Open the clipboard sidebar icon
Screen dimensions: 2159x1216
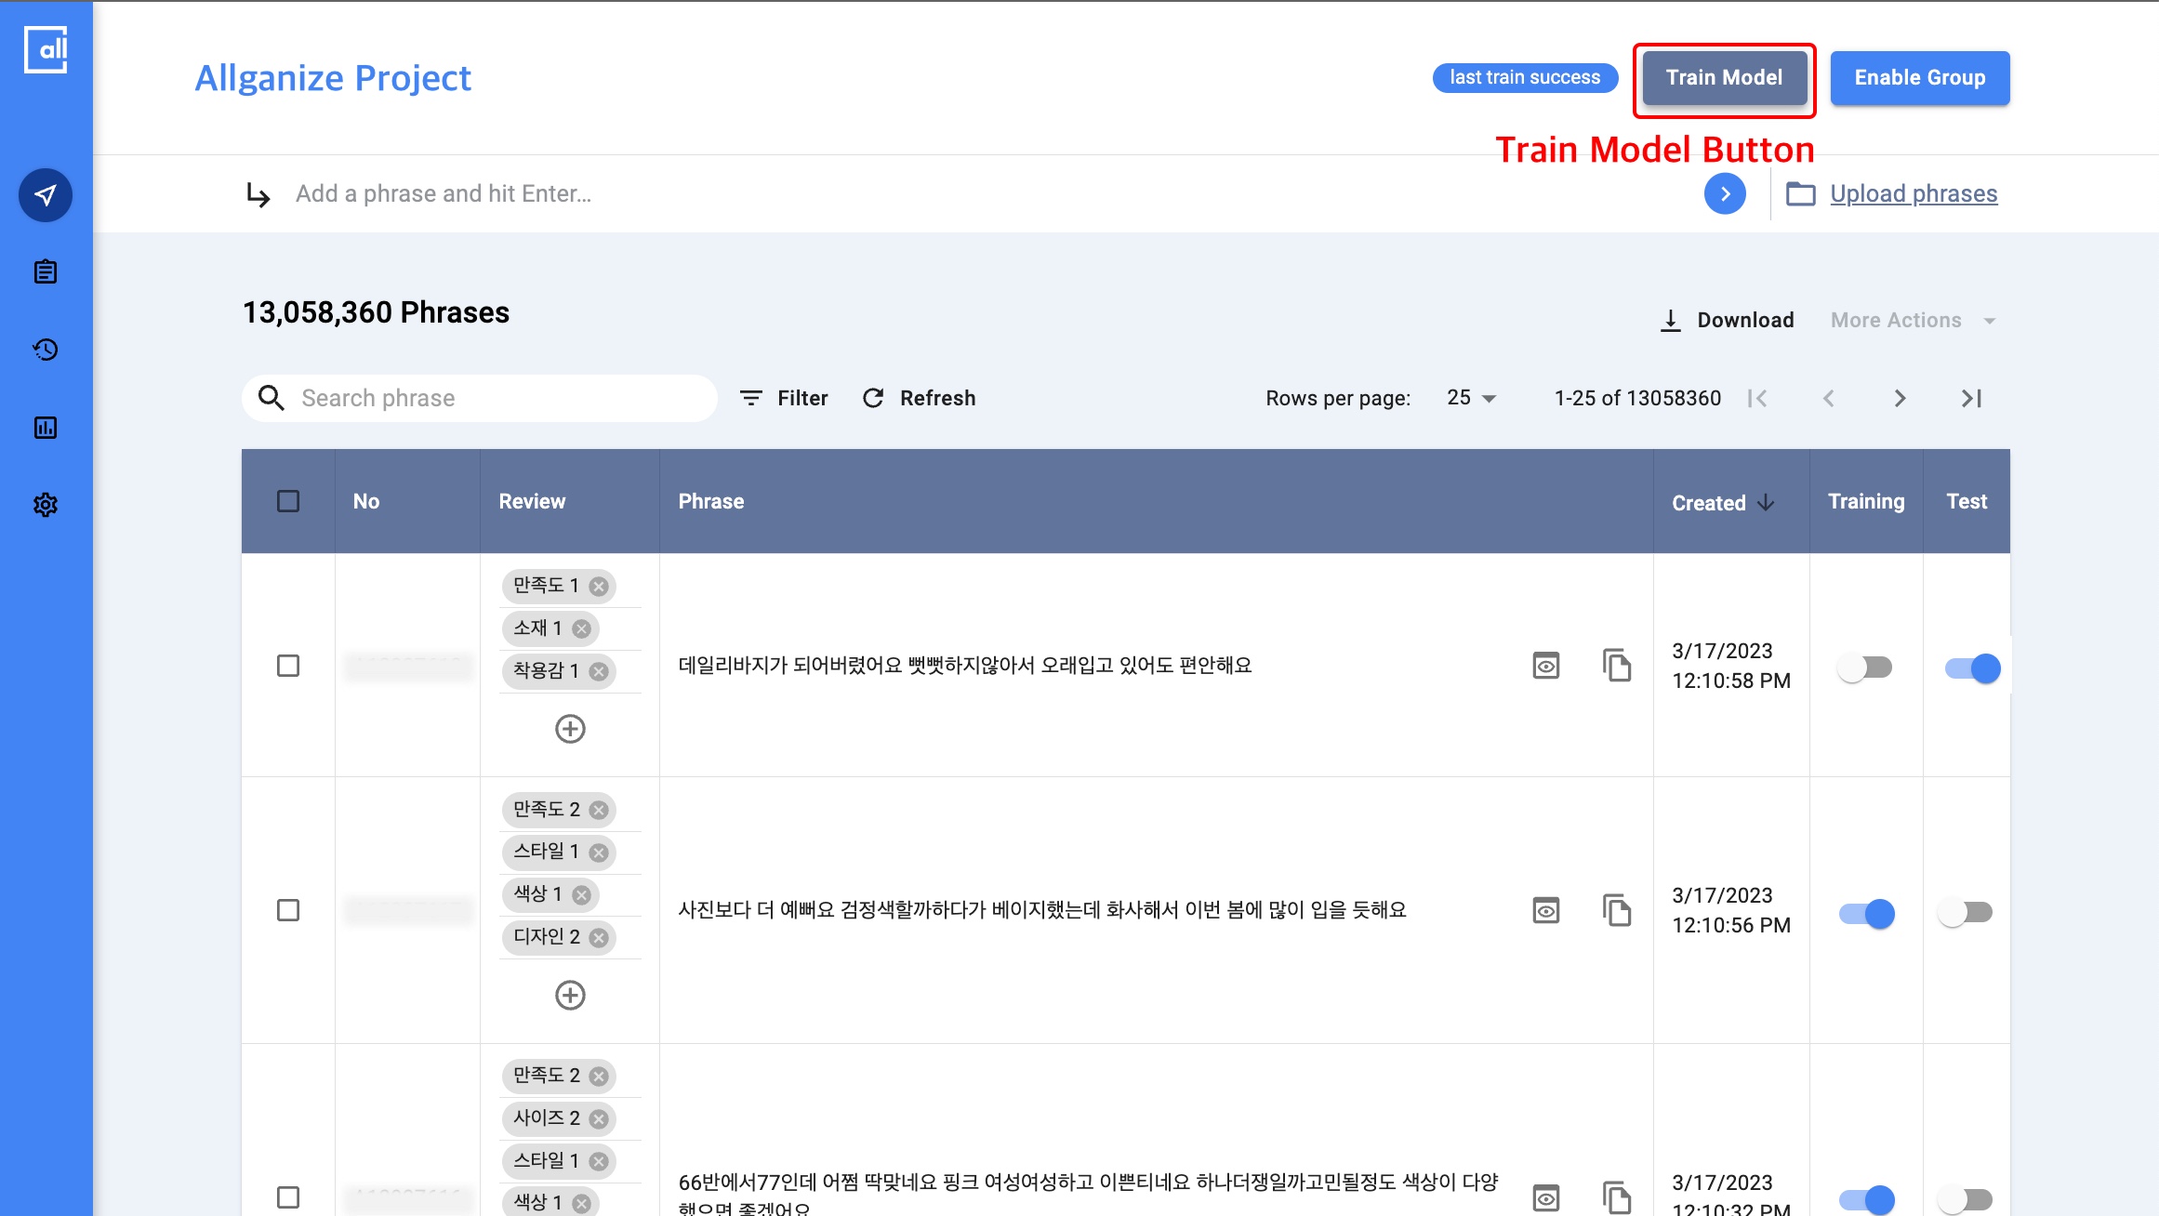point(46,272)
